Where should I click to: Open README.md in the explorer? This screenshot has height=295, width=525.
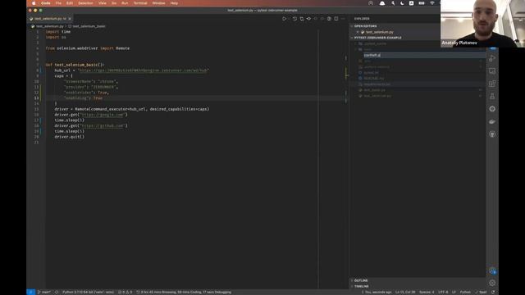pyautogui.click(x=374, y=79)
